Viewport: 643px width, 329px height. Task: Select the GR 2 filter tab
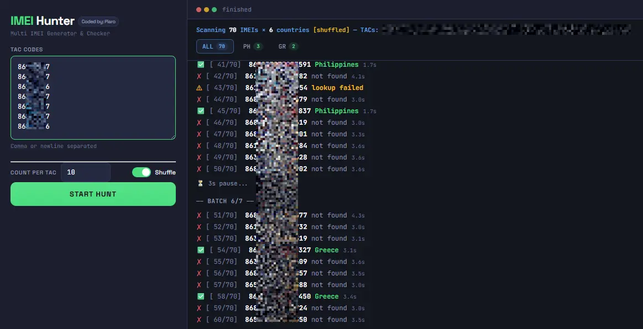(x=288, y=46)
